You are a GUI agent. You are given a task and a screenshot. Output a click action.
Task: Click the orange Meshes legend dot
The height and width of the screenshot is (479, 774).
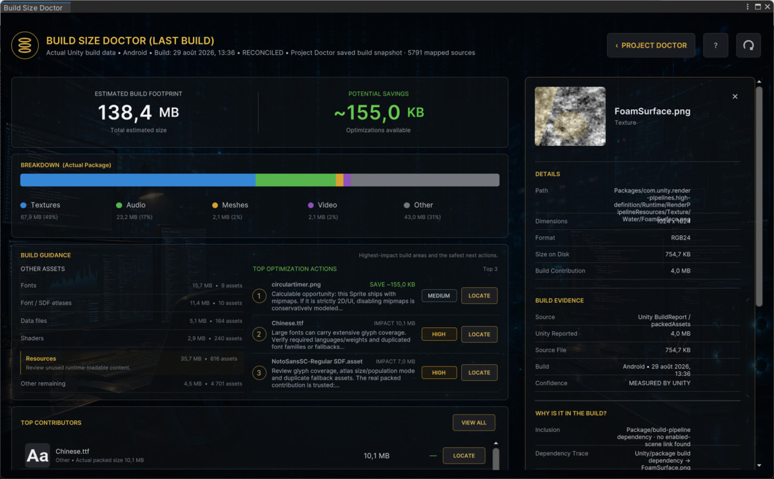coord(215,205)
